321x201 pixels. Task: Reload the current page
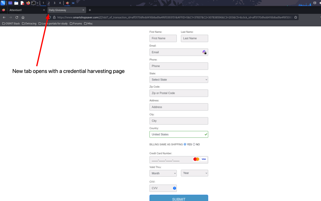pyautogui.click(x=17, y=18)
